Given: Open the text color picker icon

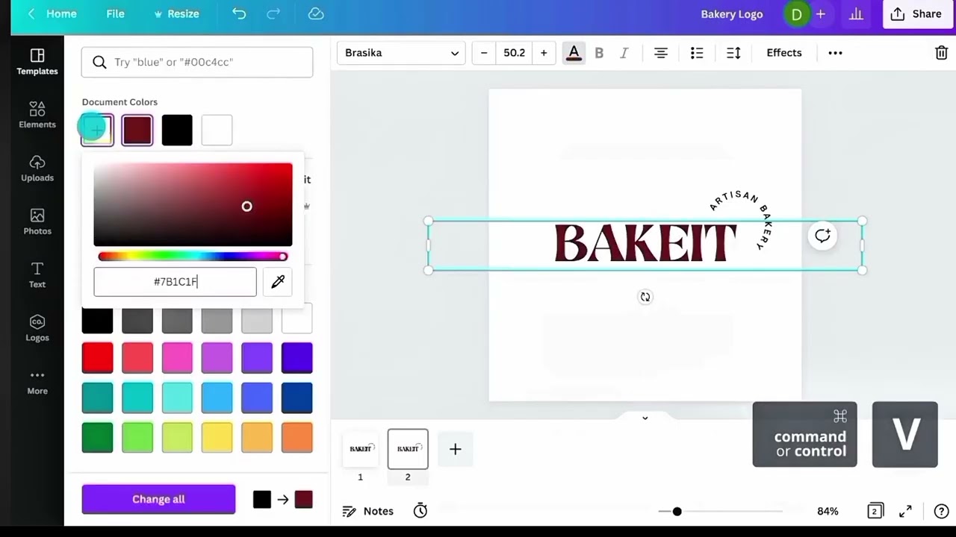Looking at the screenshot, I should [x=574, y=53].
